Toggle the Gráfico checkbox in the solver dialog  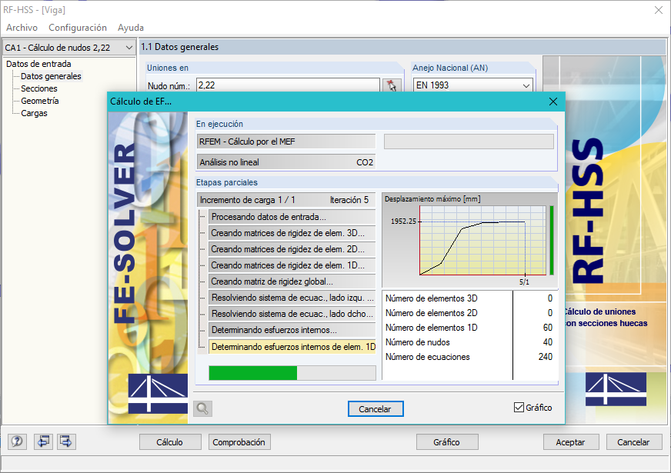click(x=519, y=408)
